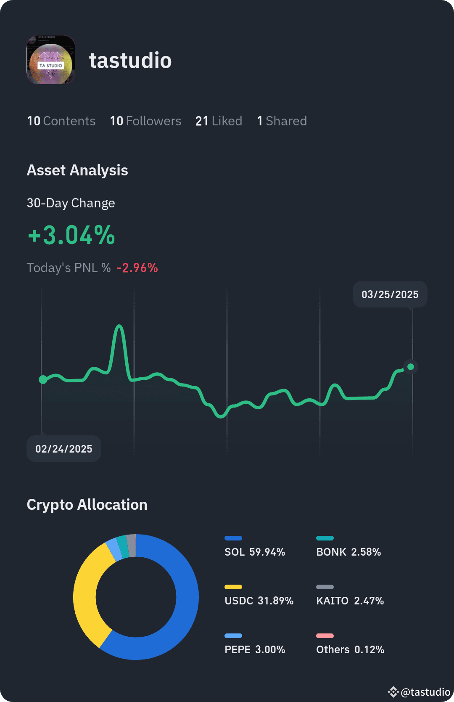The height and width of the screenshot is (702, 454).
Task: Open the 10 Contents tab
Action: 61,121
